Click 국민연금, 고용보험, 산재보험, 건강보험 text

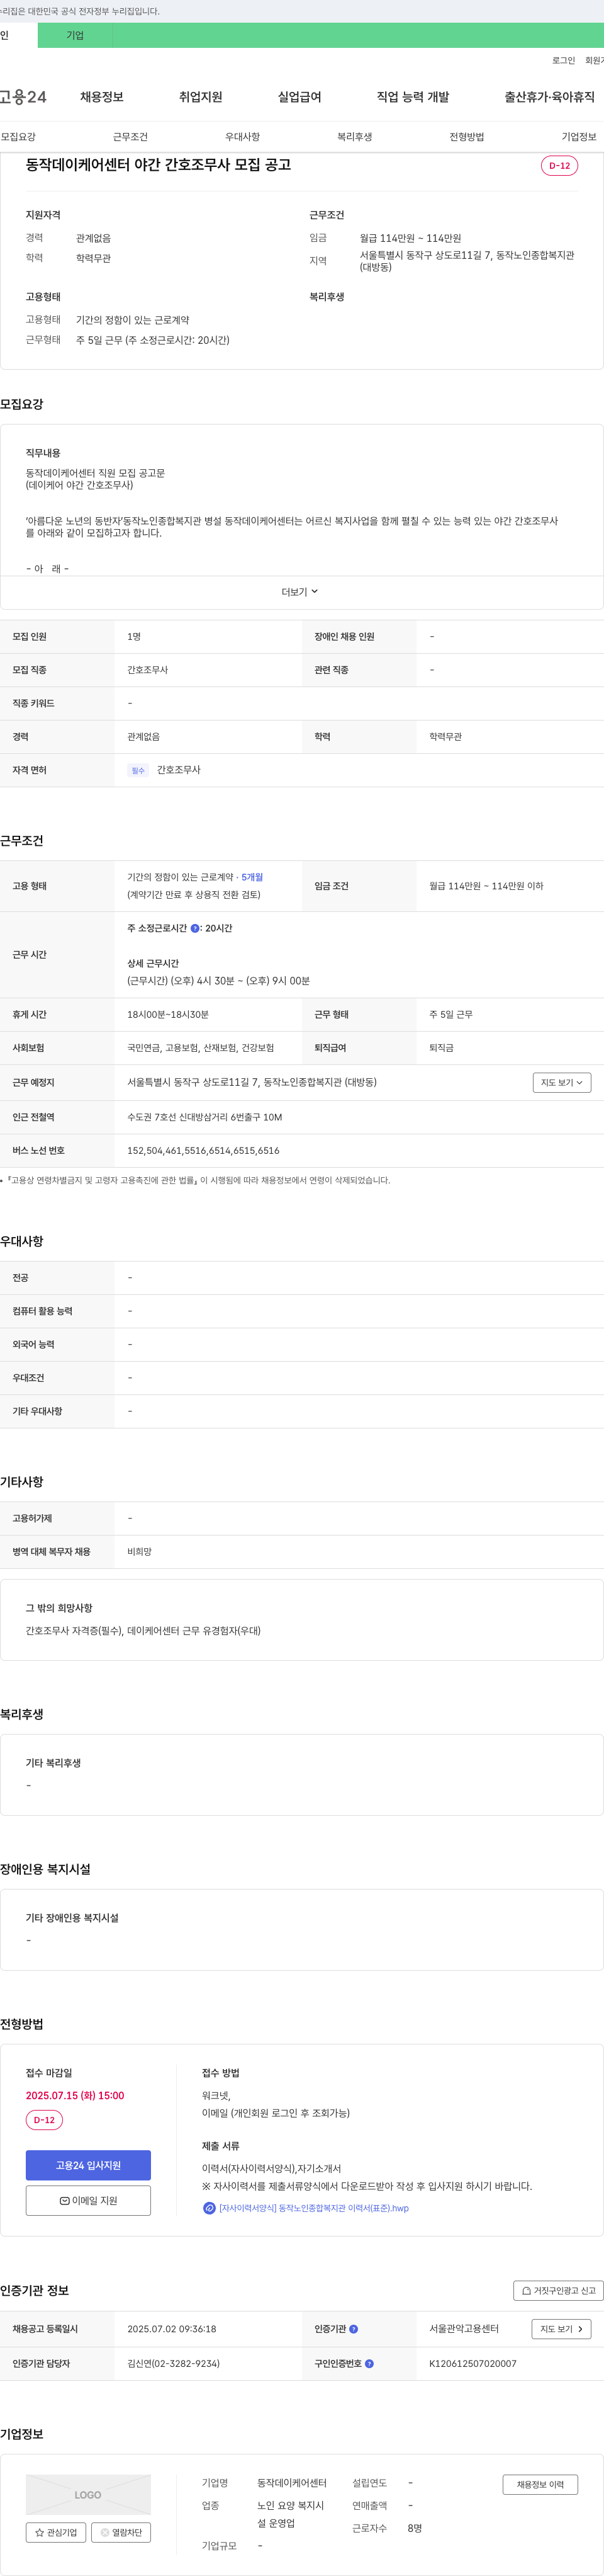click(x=201, y=1048)
